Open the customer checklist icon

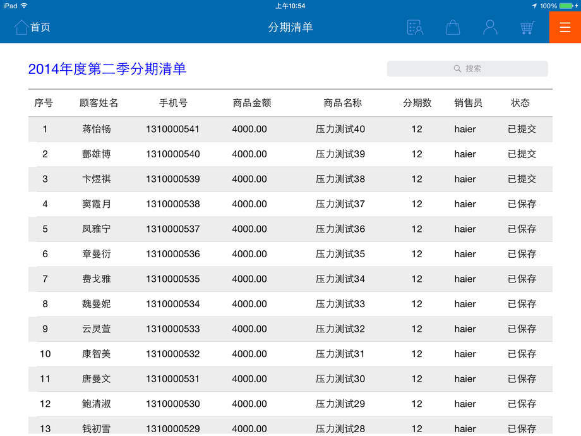415,27
